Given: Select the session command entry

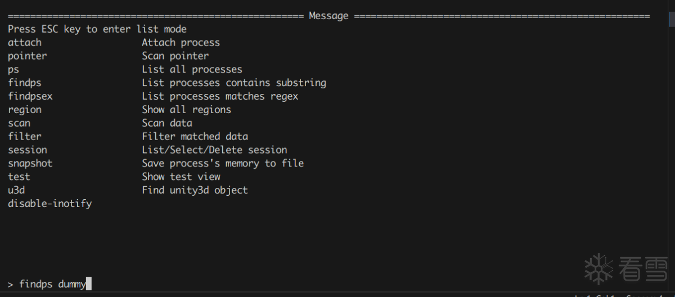Looking at the screenshot, I should coord(28,150).
